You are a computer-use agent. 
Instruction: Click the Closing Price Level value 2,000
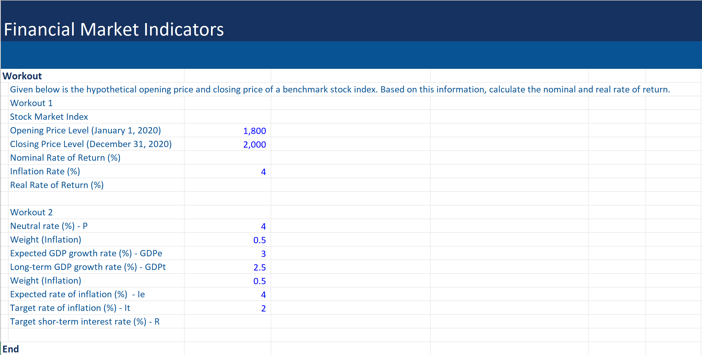pyautogui.click(x=254, y=144)
